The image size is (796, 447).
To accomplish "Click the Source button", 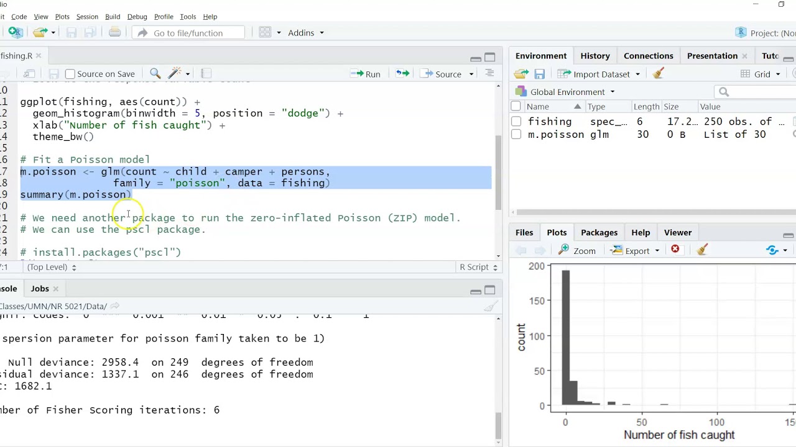I will pyautogui.click(x=441, y=74).
